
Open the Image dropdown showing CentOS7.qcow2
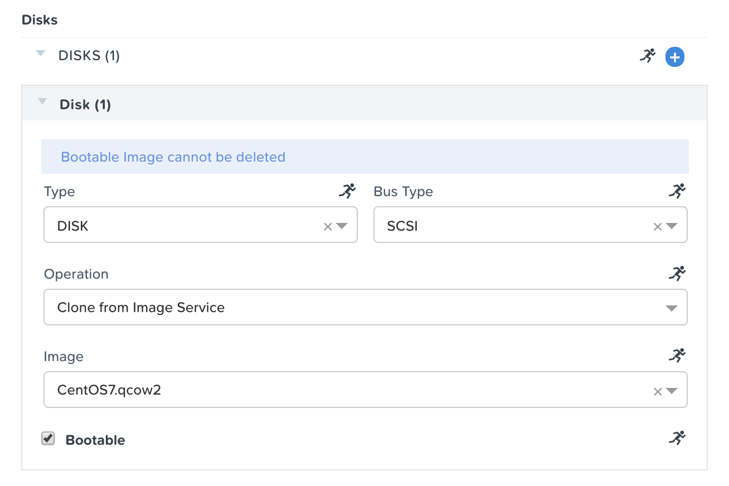coord(366,390)
